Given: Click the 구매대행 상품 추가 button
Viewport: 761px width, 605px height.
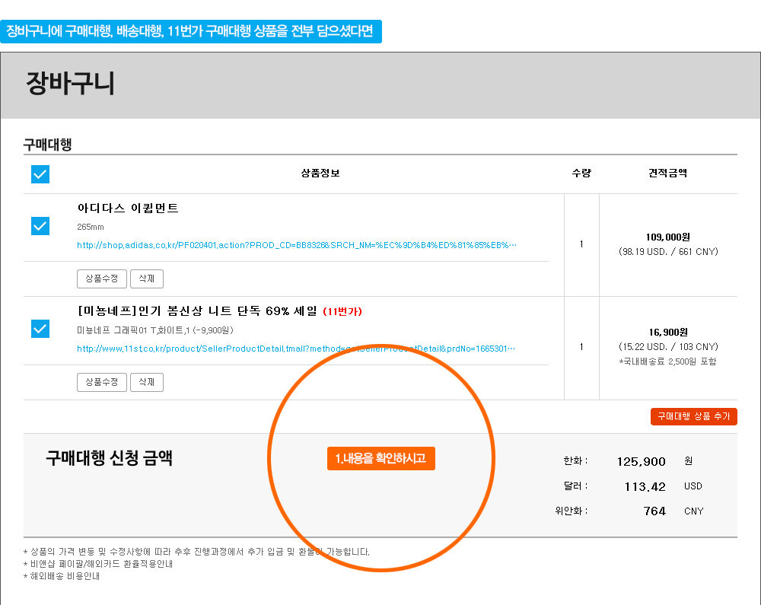Looking at the screenshot, I should [x=693, y=416].
